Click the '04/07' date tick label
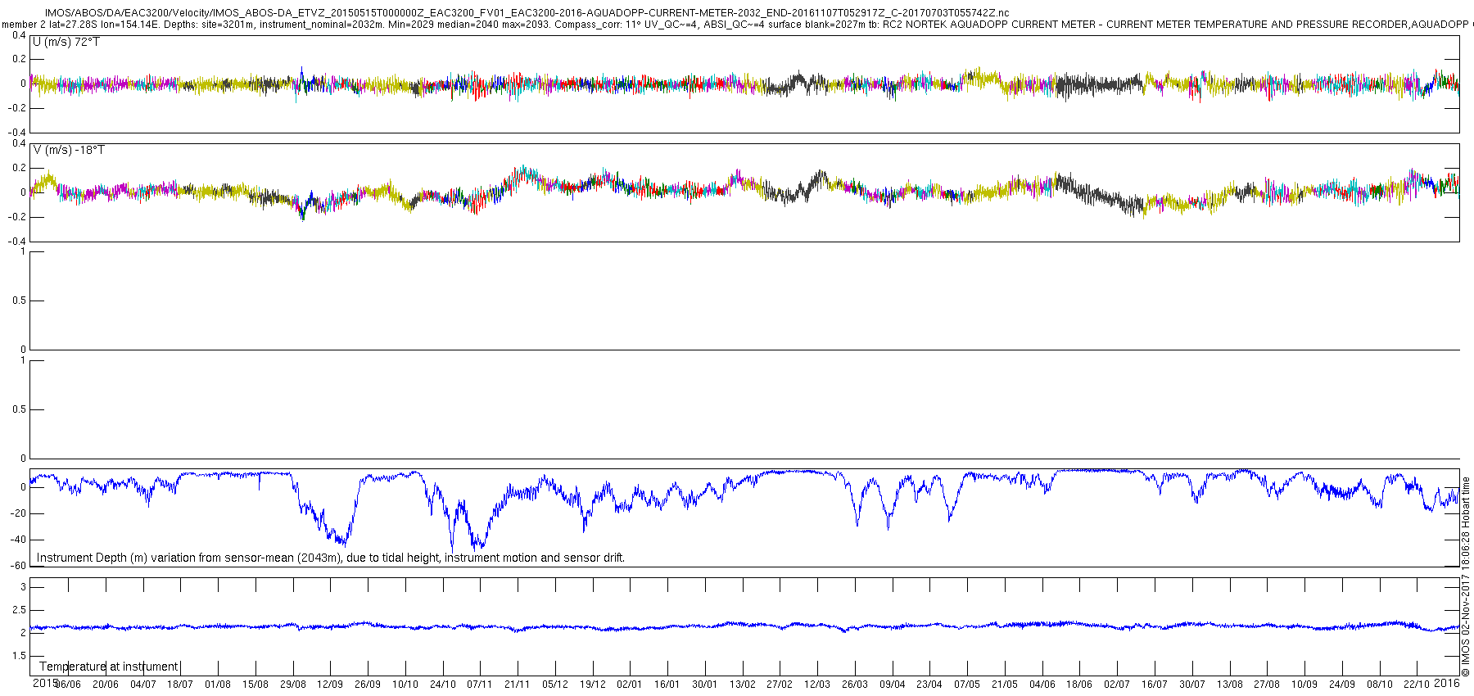 pos(143,685)
